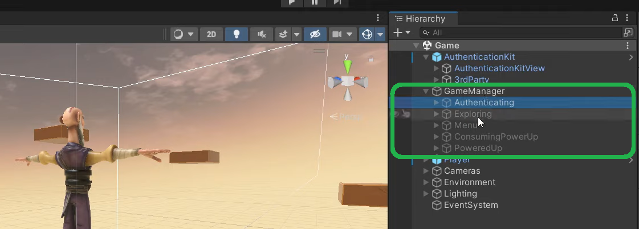Select the ConsumingPowerUp object
639x229 pixels.
point(496,137)
